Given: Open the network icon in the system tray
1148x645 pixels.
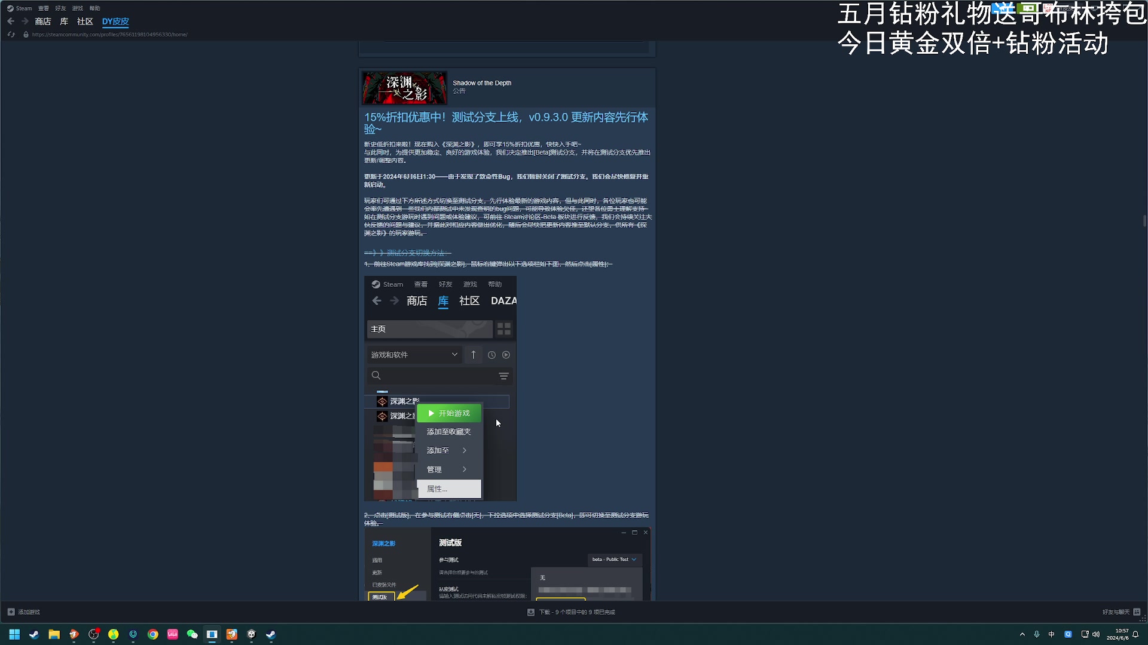Looking at the screenshot, I should tap(1085, 634).
